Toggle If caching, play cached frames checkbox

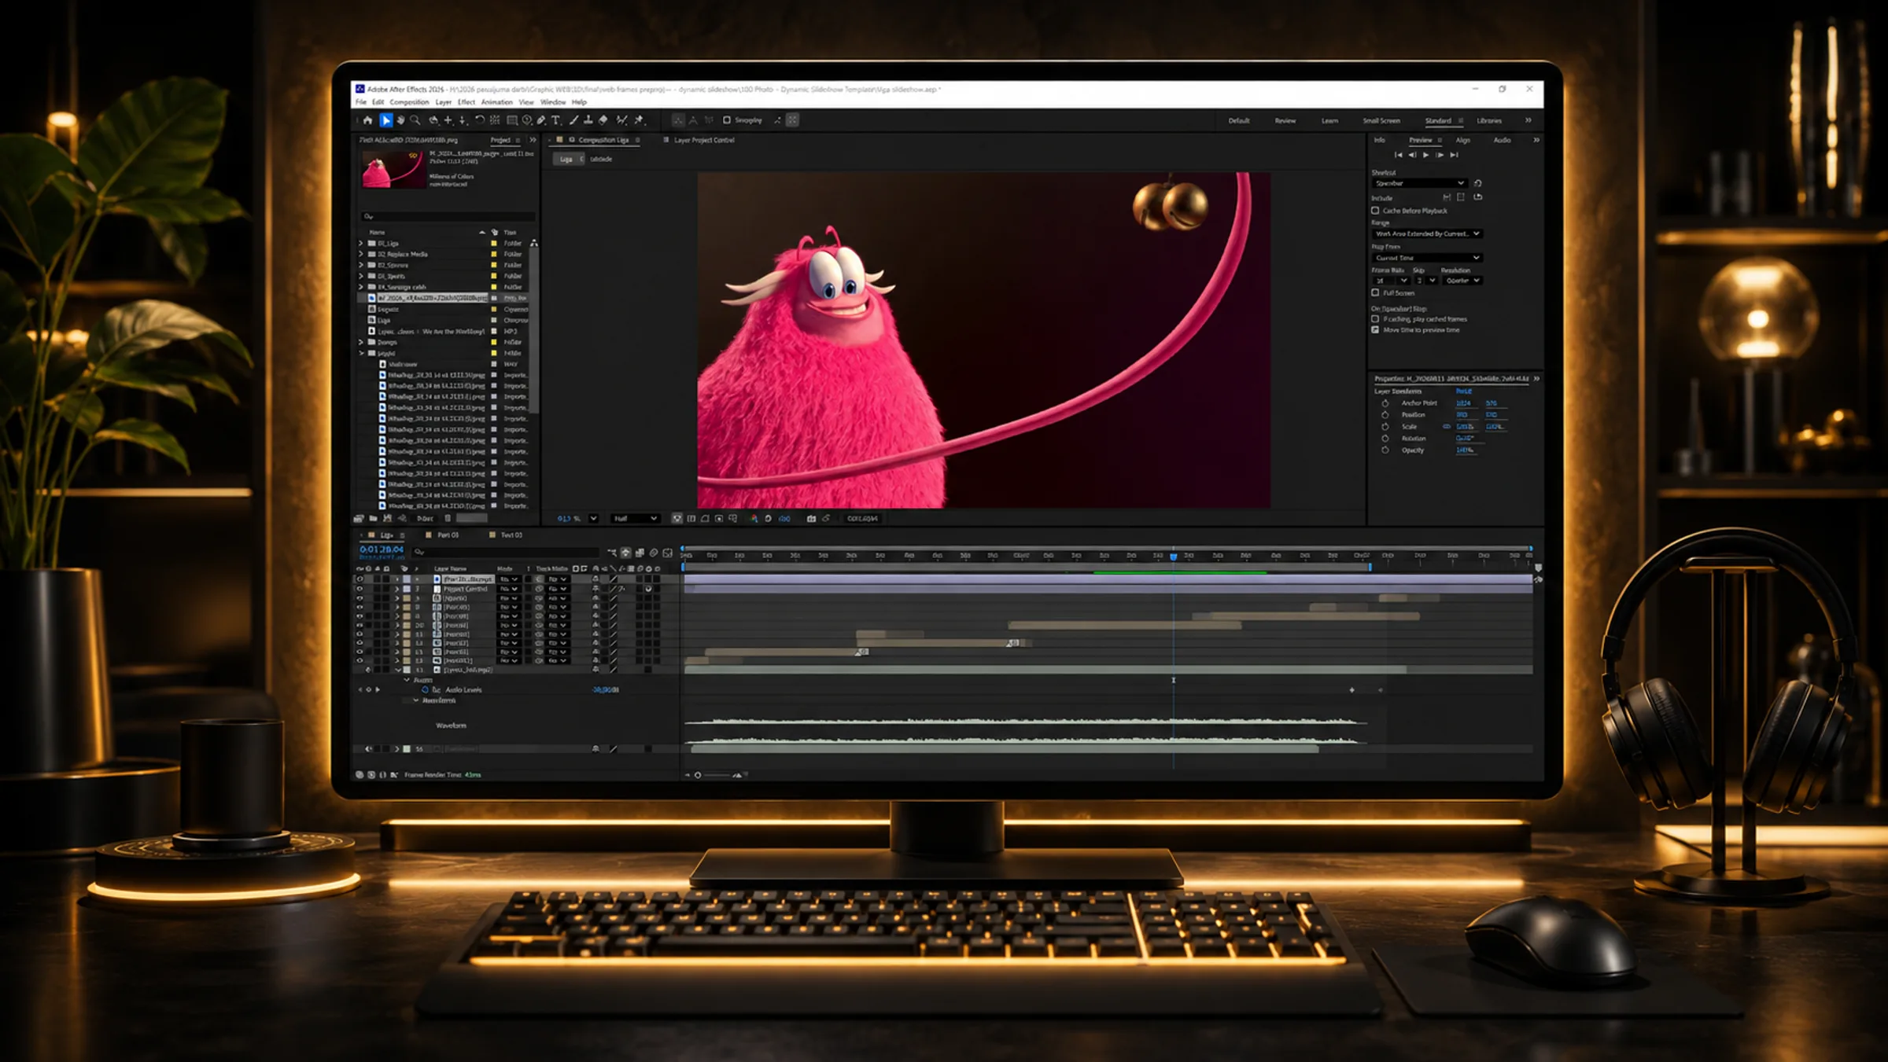point(1376,319)
